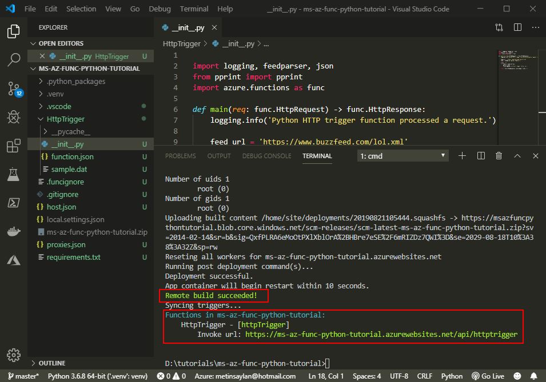Change UTF-8 file encoding

tap(398, 376)
